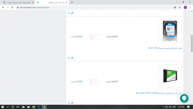Open Cortana from the taskbar
The image size is (193, 109).
13,107
